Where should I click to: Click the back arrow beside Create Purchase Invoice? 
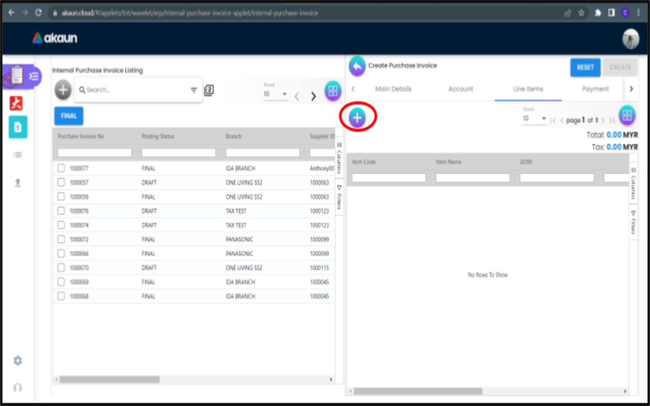click(357, 66)
